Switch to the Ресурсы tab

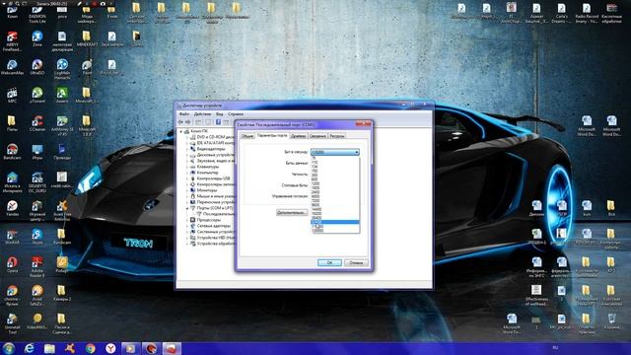(337, 136)
